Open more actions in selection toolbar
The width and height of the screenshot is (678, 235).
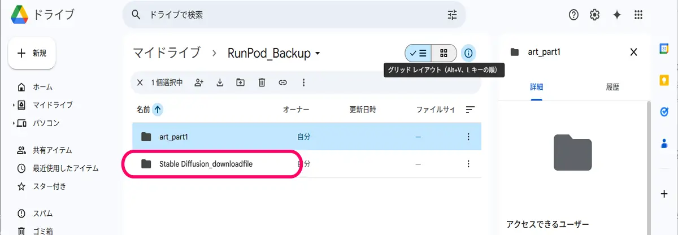click(303, 82)
